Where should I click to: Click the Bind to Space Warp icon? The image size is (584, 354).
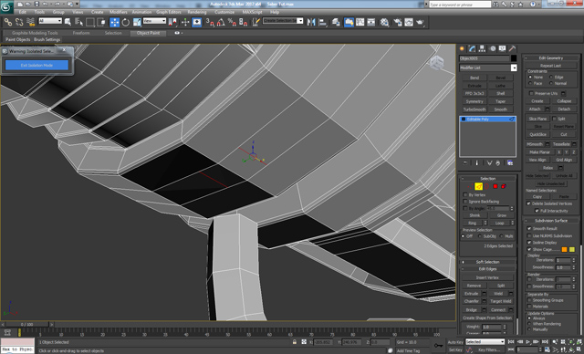[30, 22]
